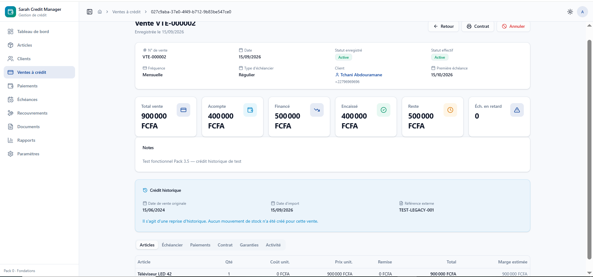Click Ventes à crédit breadcrumb link
593x277 pixels.
click(126, 12)
